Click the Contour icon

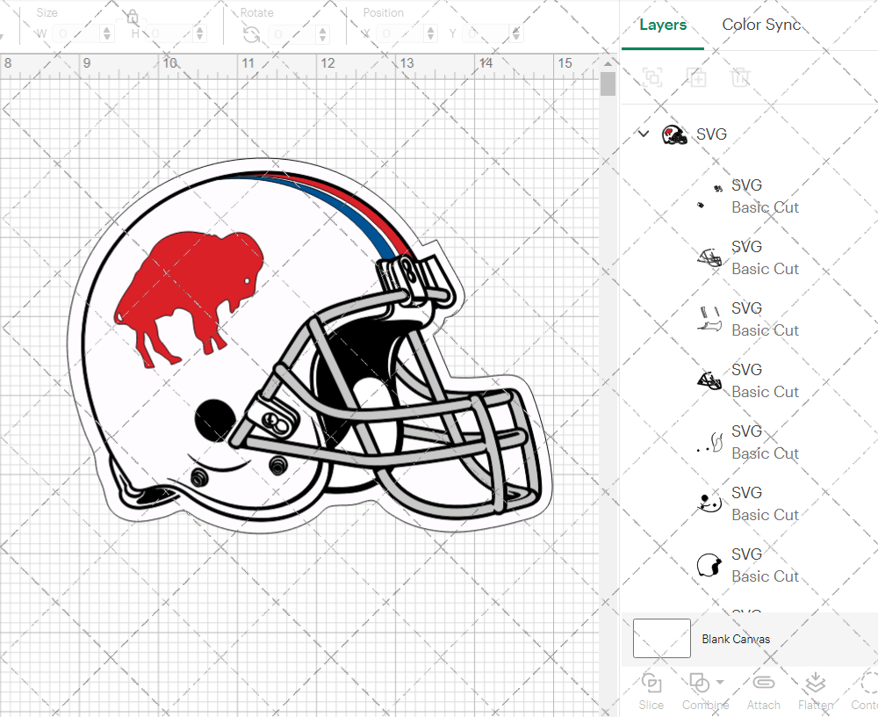[x=867, y=684]
